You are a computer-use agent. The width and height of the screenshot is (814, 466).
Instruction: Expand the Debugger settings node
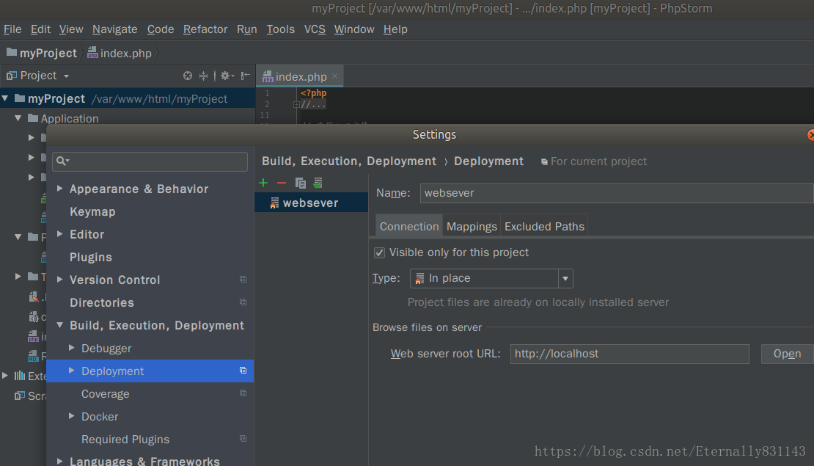72,348
